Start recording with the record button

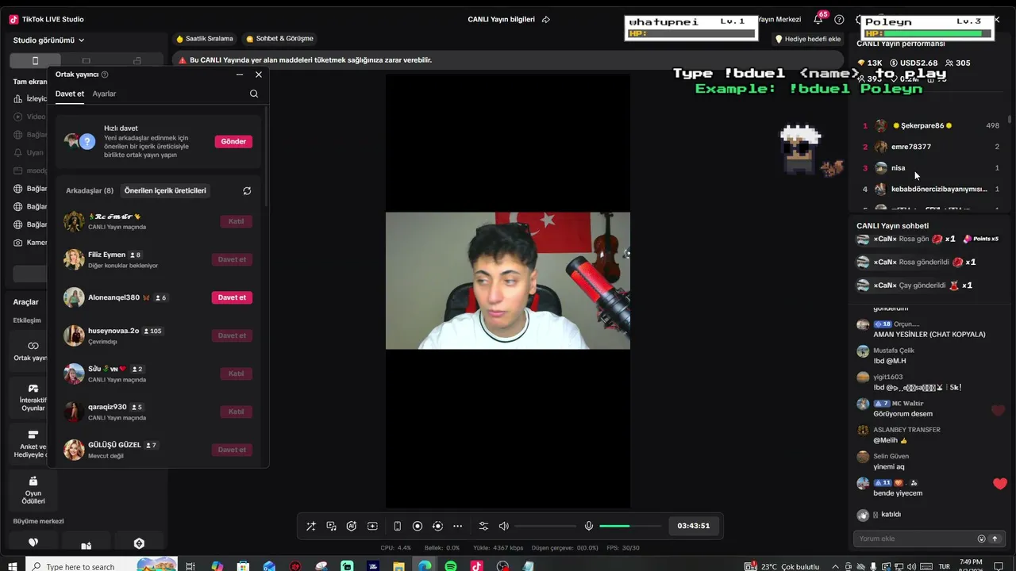pyautogui.click(x=418, y=526)
